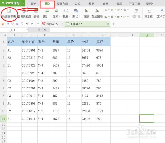Open the Name Box dropdown arrow
The image size is (165, 143).
[27, 30]
